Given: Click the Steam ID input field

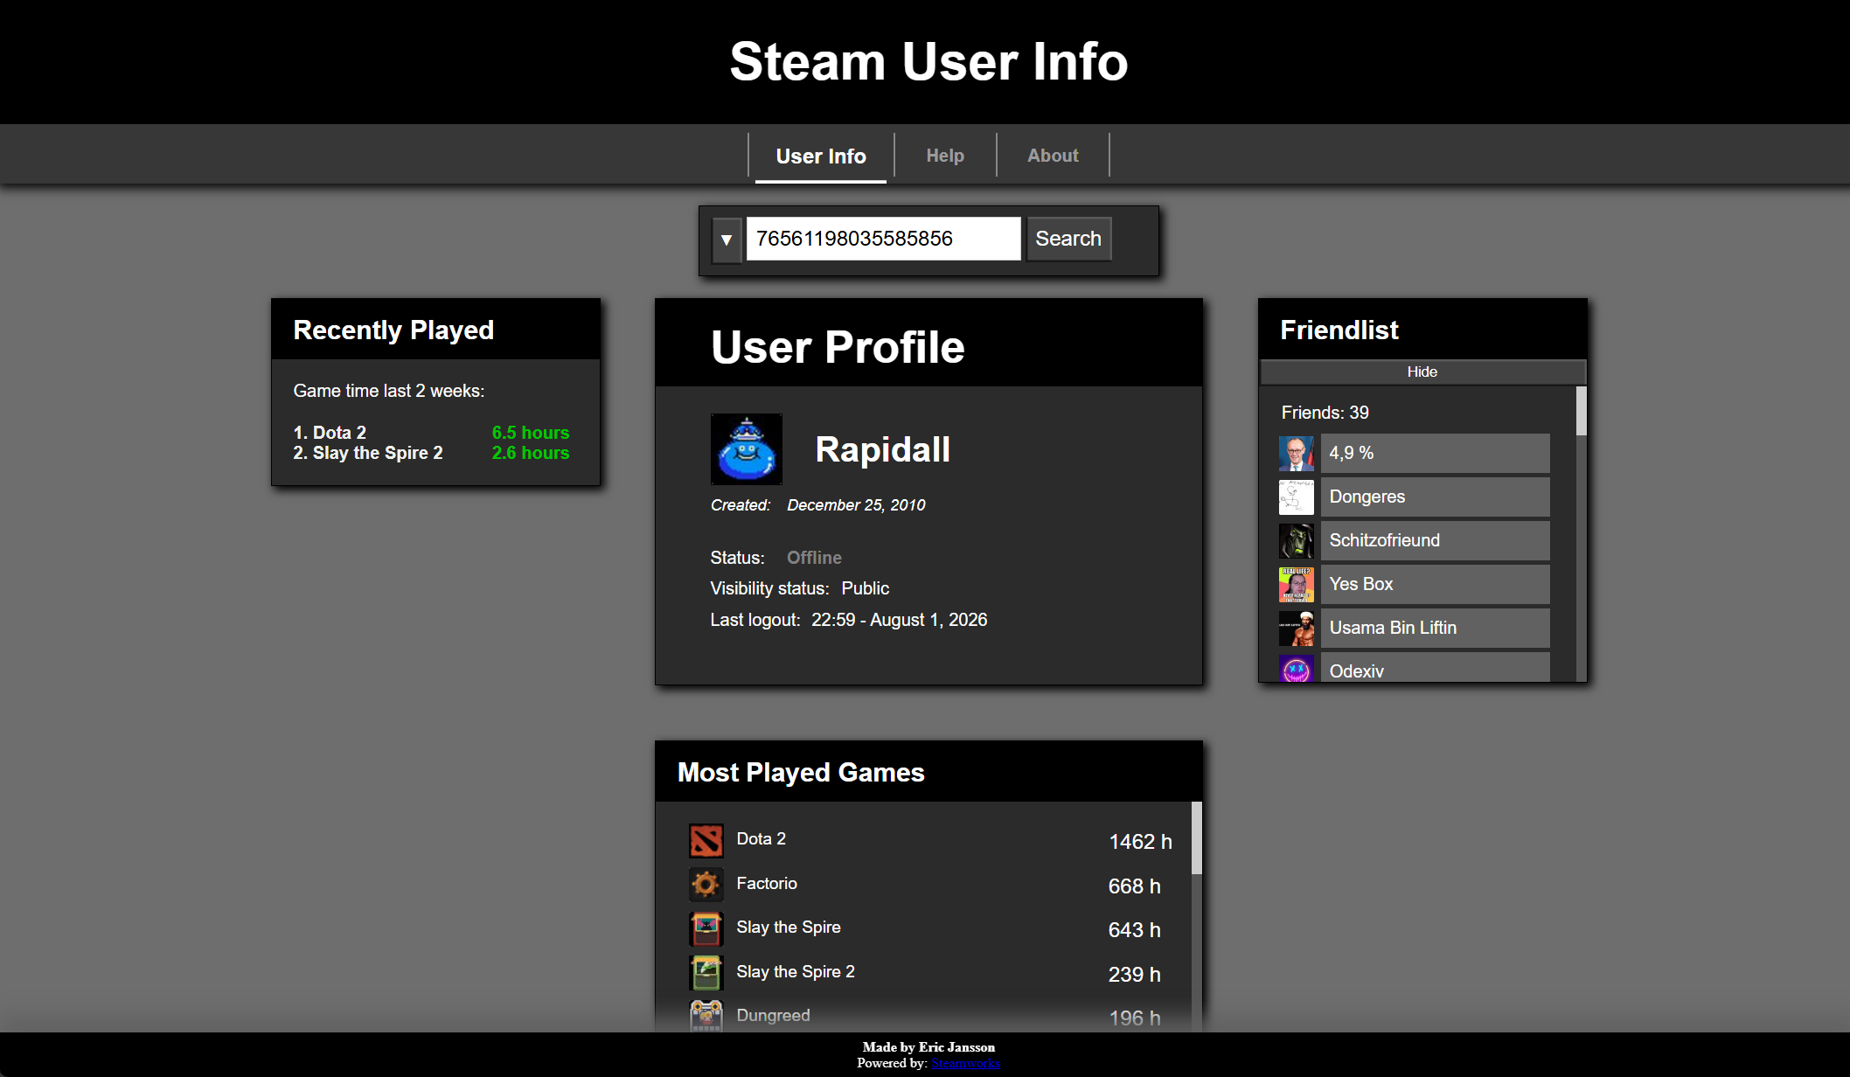Looking at the screenshot, I should [x=883, y=239].
